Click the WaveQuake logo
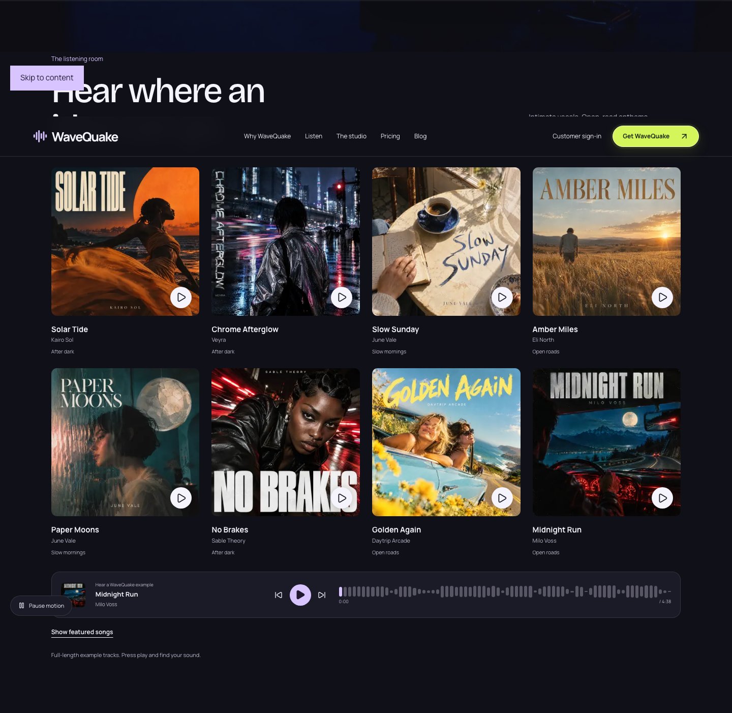Image resolution: width=732 pixels, height=713 pixels. click(x=76, y=136)
